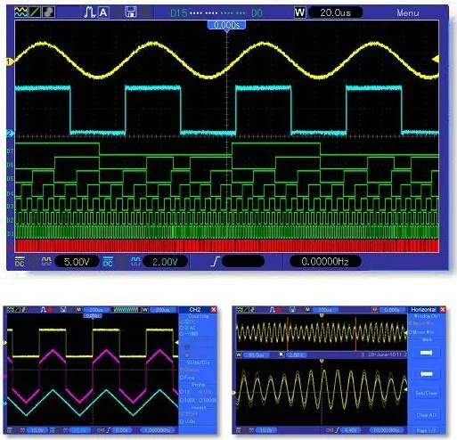The width and height of the screenshot is (457, 440).
Task: Click the D2 logic channel label
Action: [10, 220]
